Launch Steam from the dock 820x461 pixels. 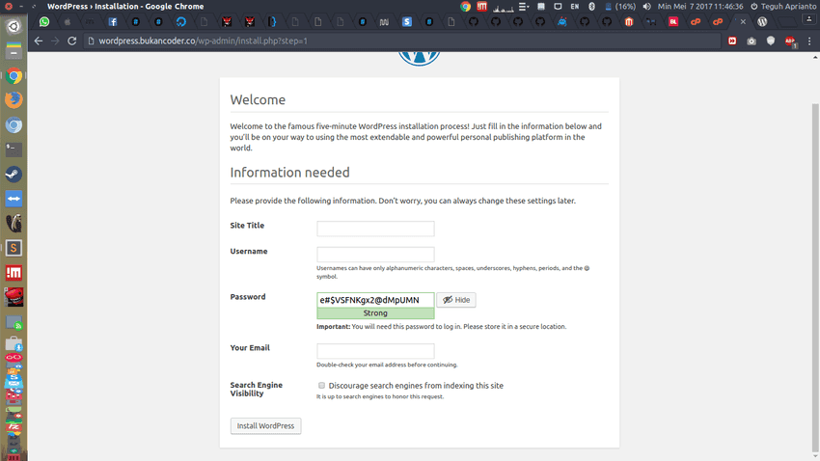[x=14, y=175]
